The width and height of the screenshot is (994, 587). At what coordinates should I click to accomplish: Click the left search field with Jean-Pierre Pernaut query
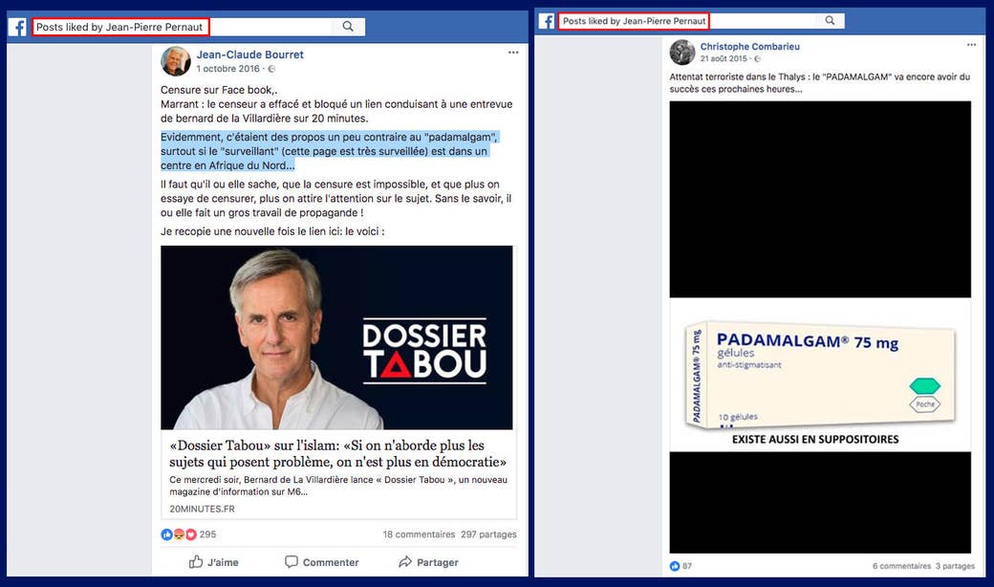183,27
